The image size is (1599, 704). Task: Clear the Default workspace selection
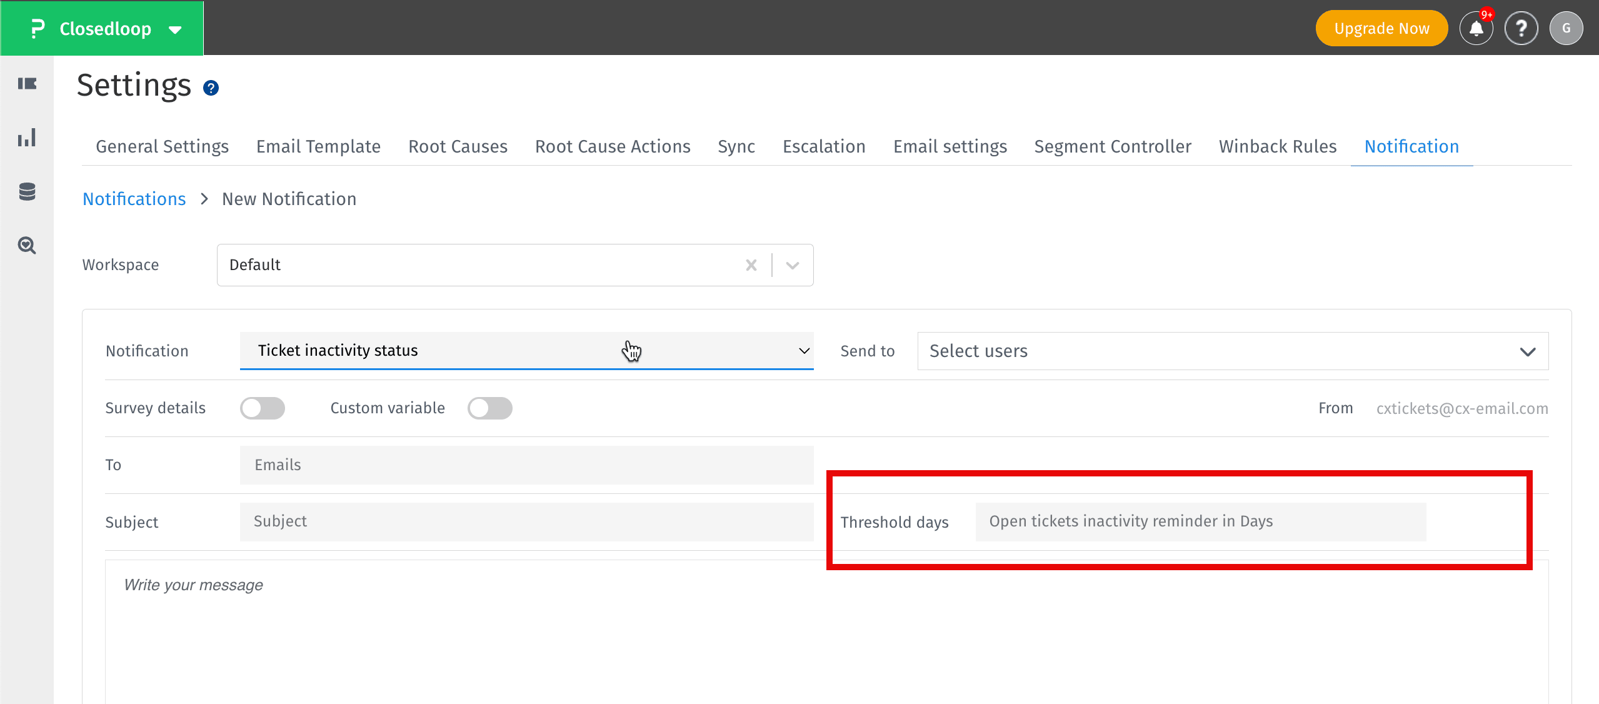[751, 265]
